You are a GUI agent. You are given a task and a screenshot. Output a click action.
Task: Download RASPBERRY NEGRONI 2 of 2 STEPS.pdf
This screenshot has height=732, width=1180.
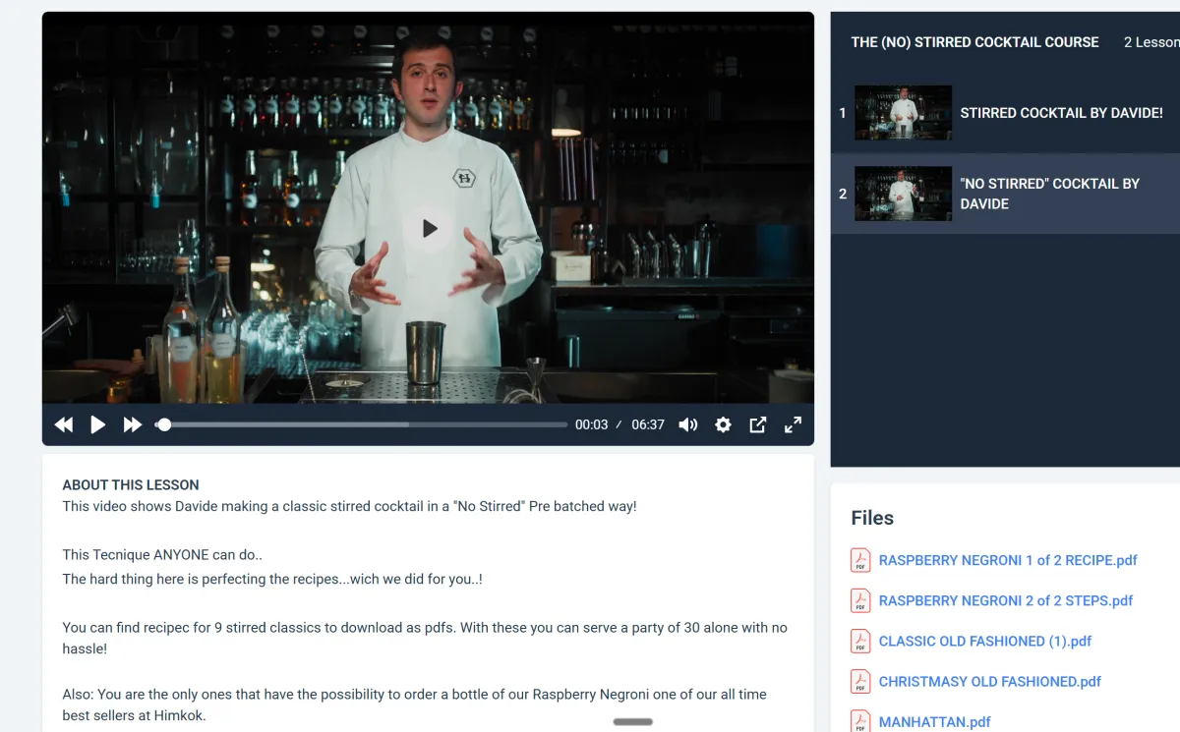tap(1006, 600)
